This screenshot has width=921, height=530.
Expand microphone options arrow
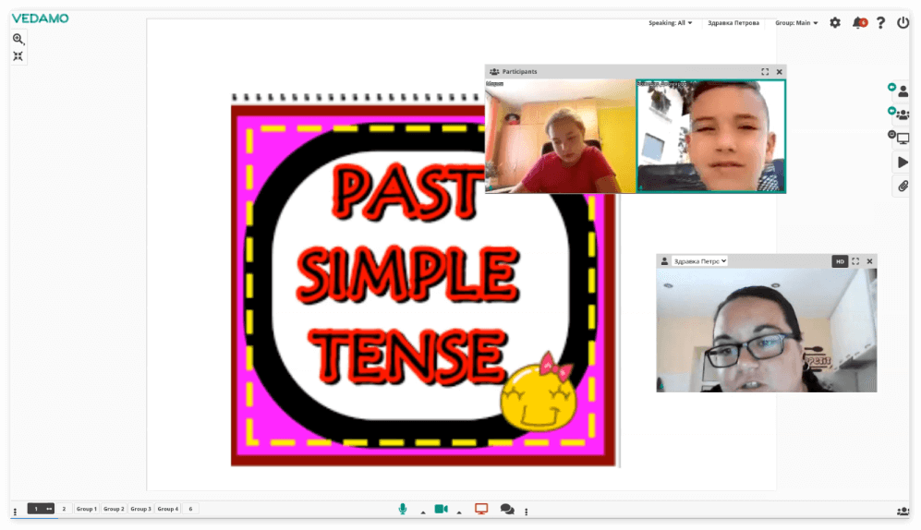(x=423, y=512)
